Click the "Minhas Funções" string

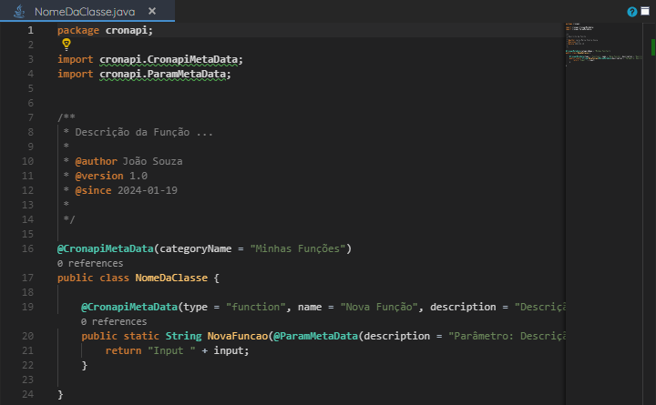click(298, 248)
